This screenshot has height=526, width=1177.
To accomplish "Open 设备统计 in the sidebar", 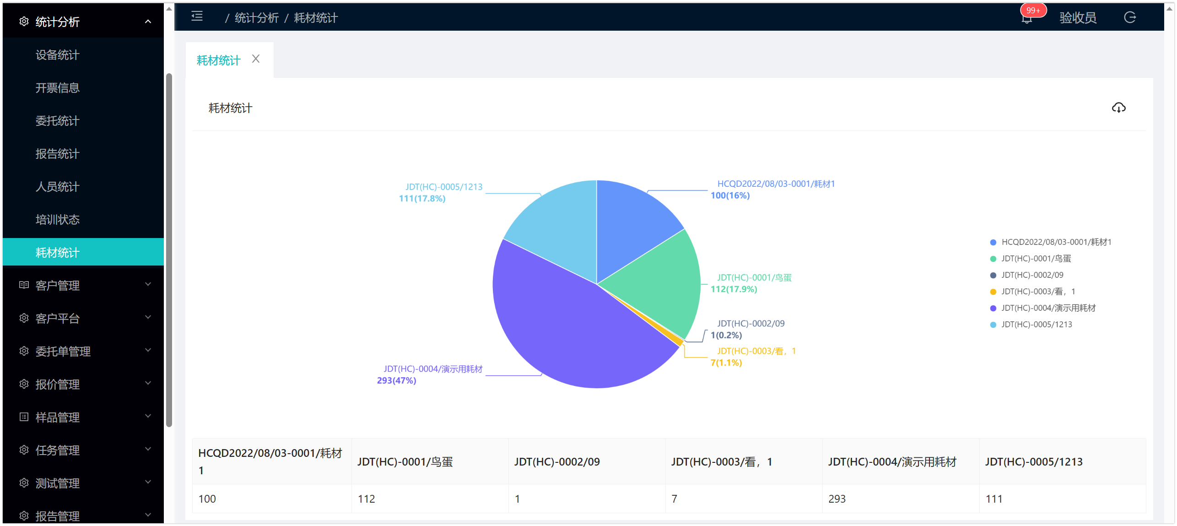I will [x=58, y=55].
